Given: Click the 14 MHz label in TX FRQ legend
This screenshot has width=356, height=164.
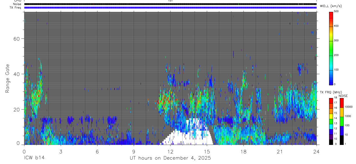Looking at the screenshot, I should (x=335, y=118).
